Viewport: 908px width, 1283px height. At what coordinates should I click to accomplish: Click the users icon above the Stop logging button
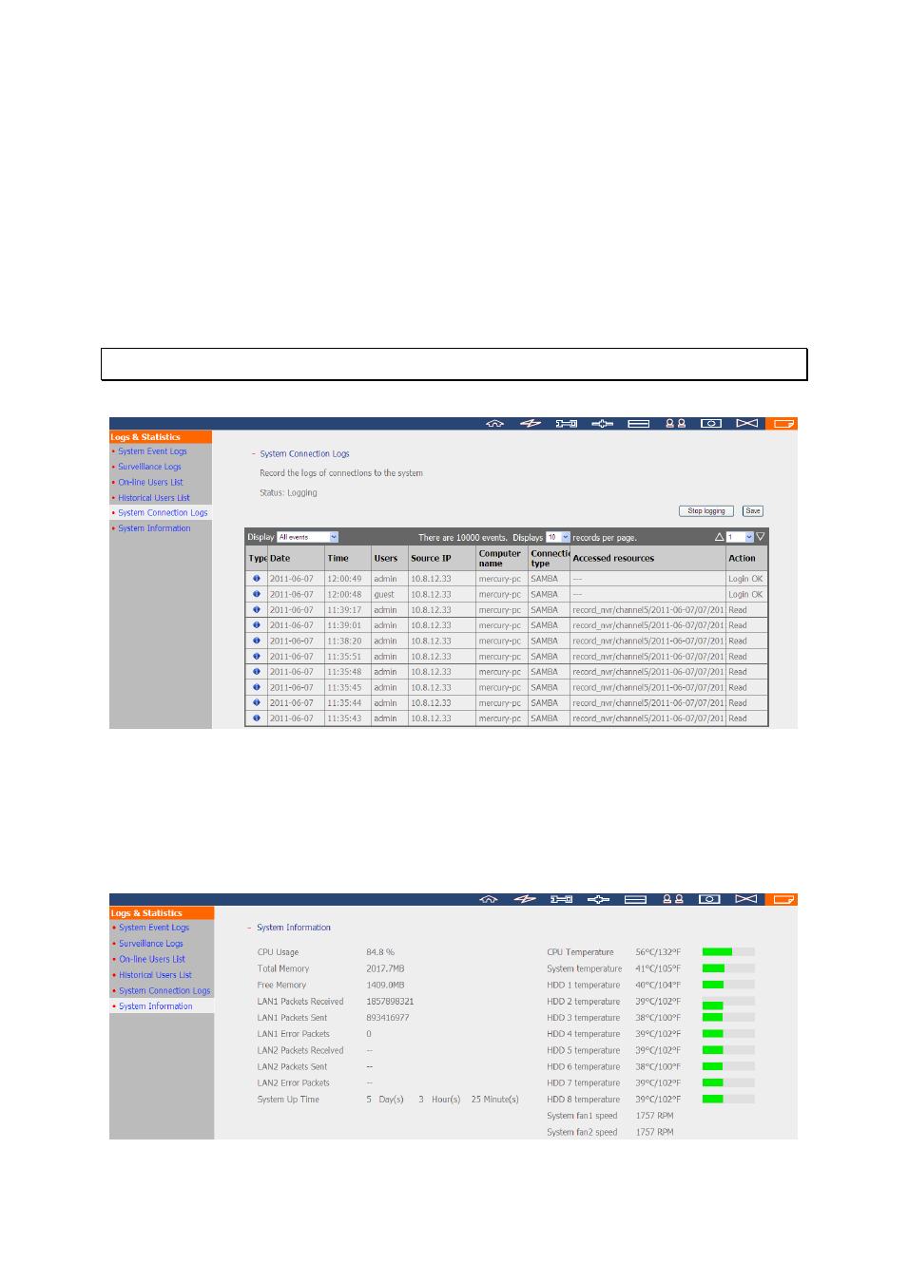click(x=675, y=424)
